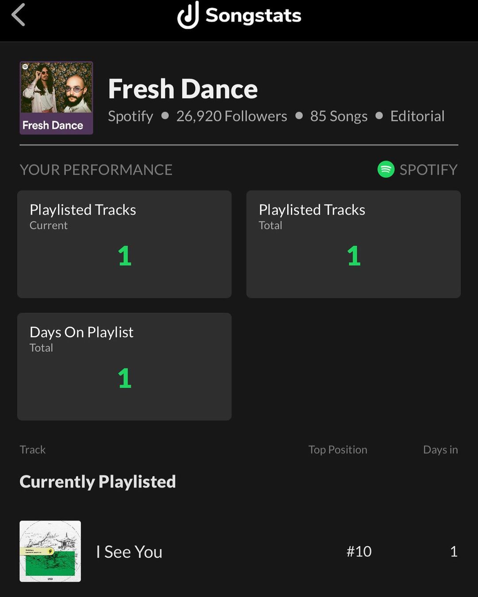Open the Days On Playlist card
The width and height of the screenshot is (478, 597).
(x=124, y=367)
